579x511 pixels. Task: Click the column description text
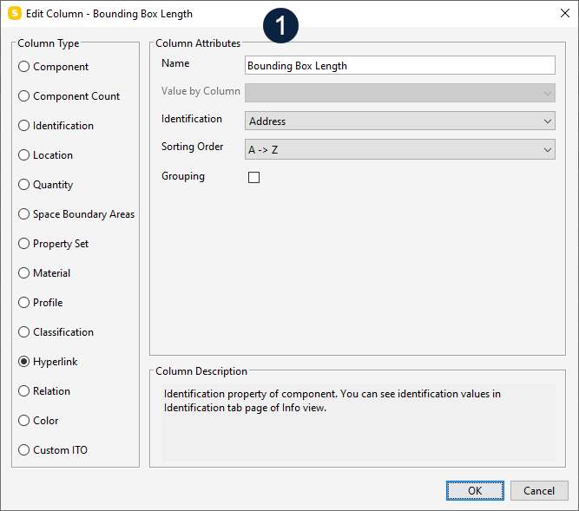332,401
